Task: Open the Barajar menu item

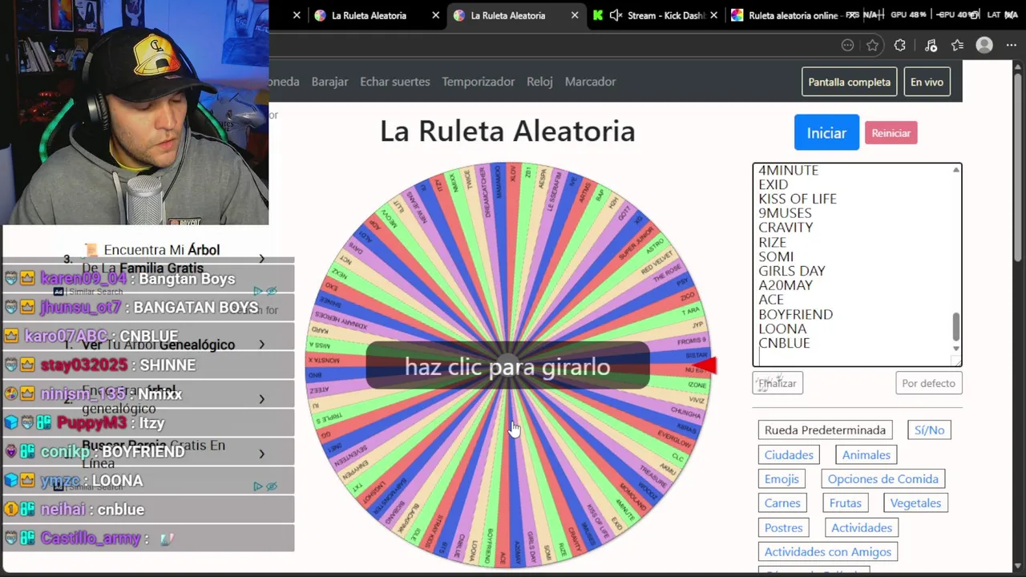Action: (329, 82)
